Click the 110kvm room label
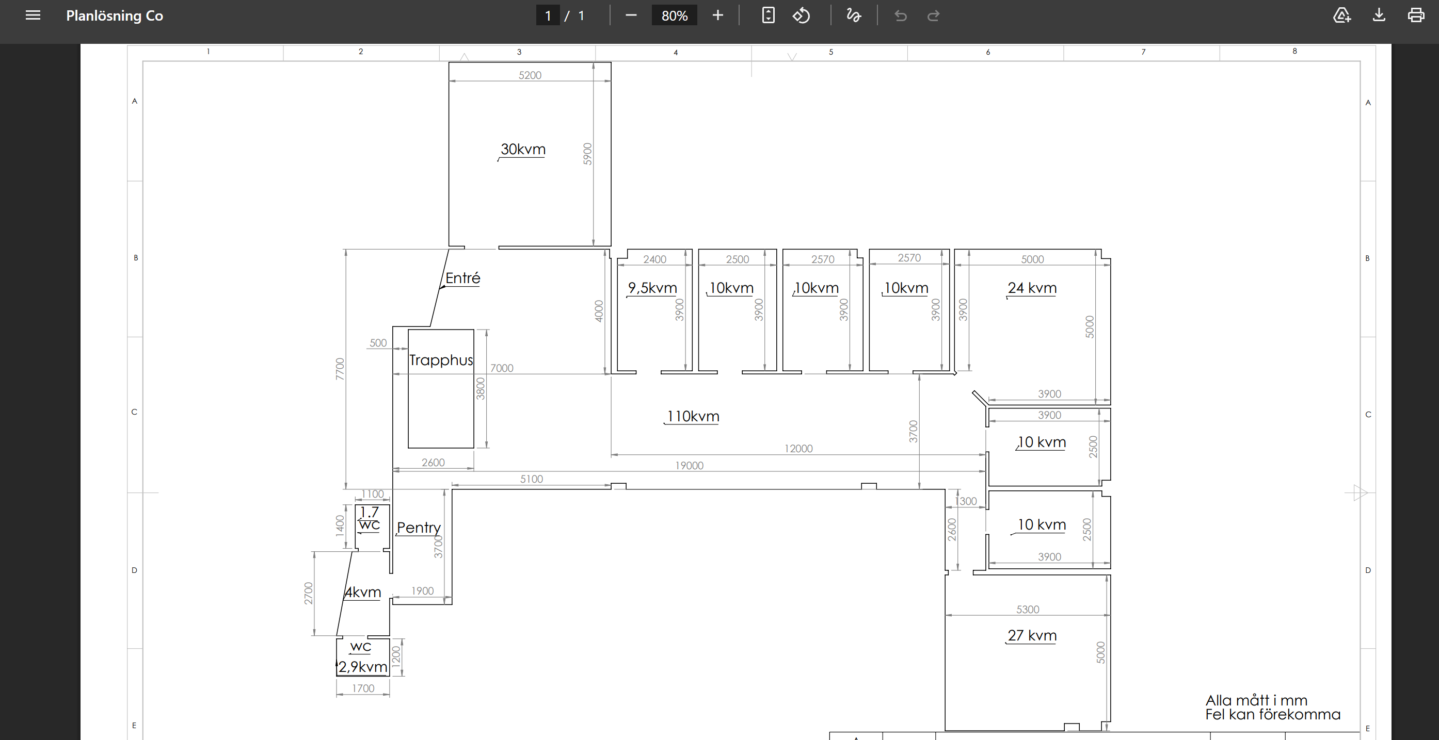 pyautogui.click(x=693, y=416)
